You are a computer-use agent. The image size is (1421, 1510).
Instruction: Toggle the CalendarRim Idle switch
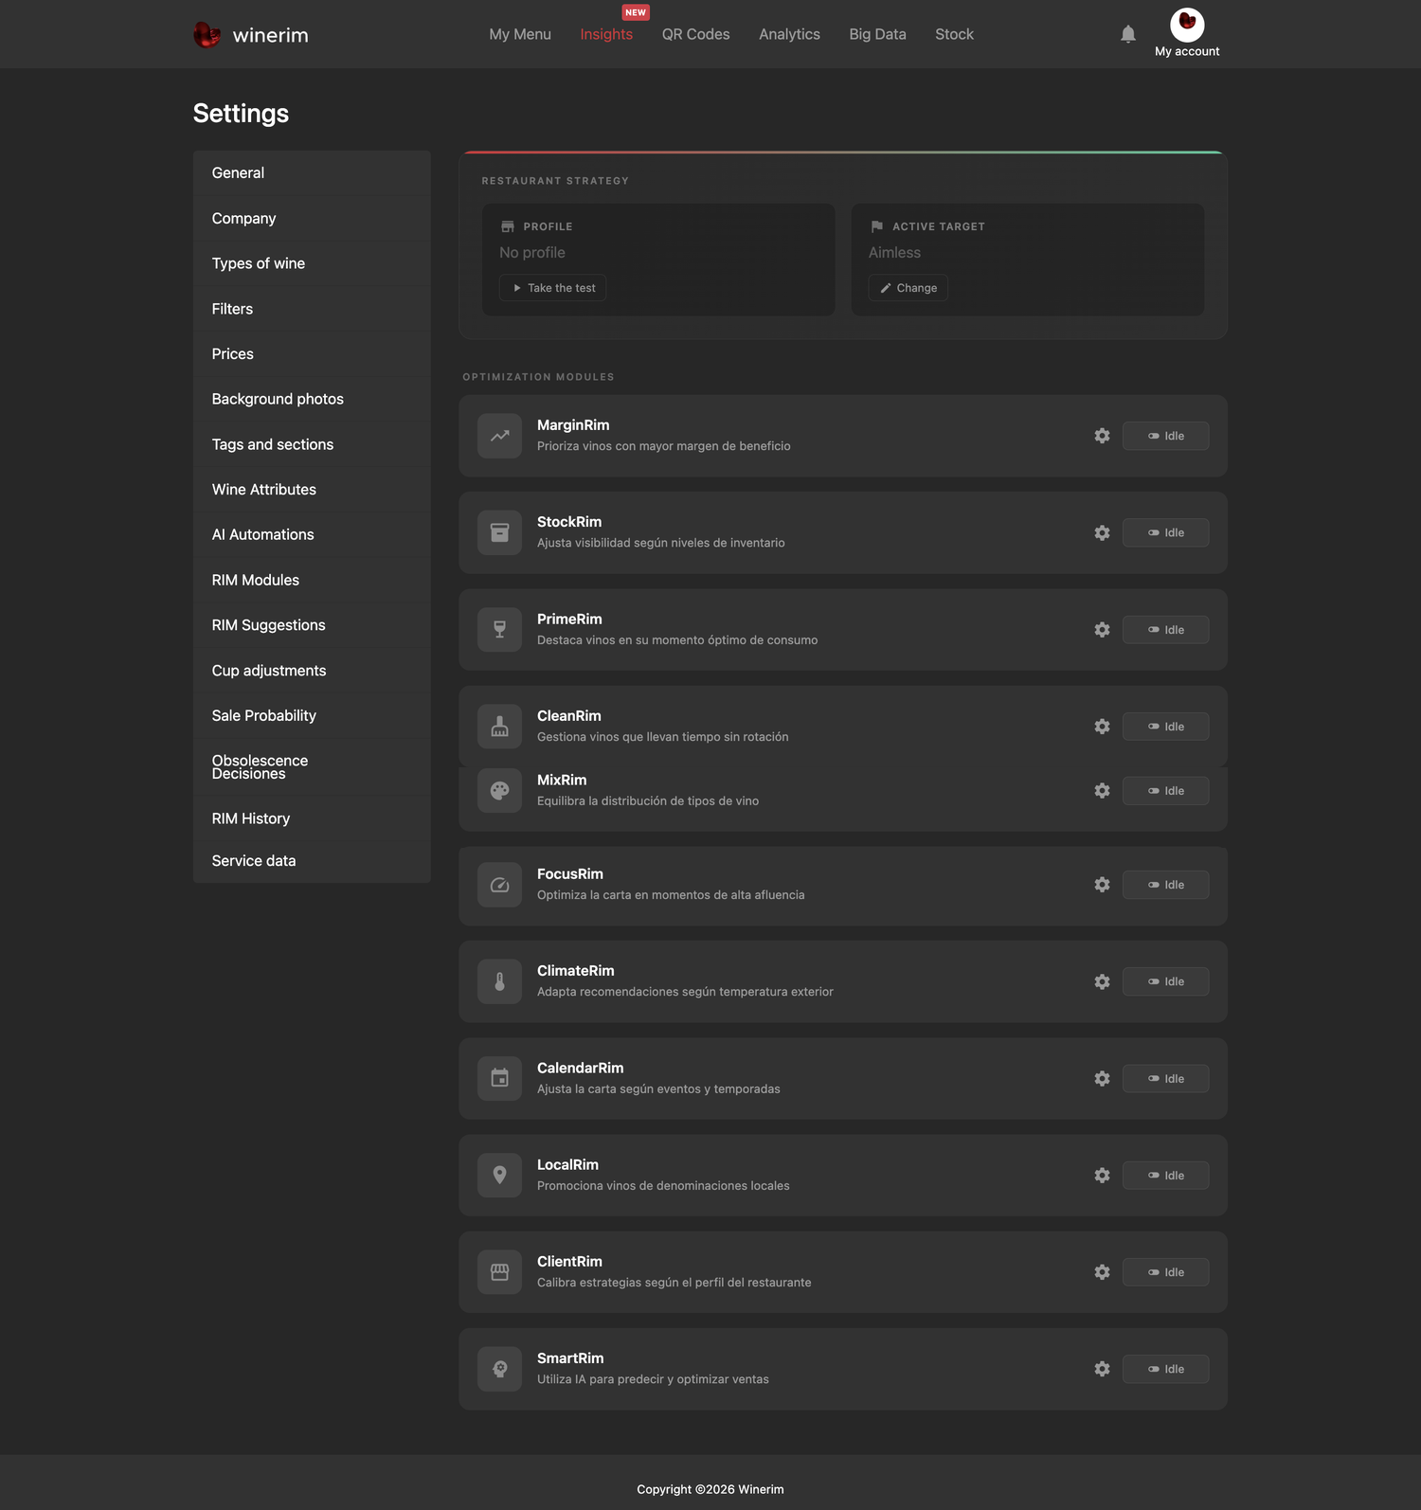(x=1165, y=1078)
